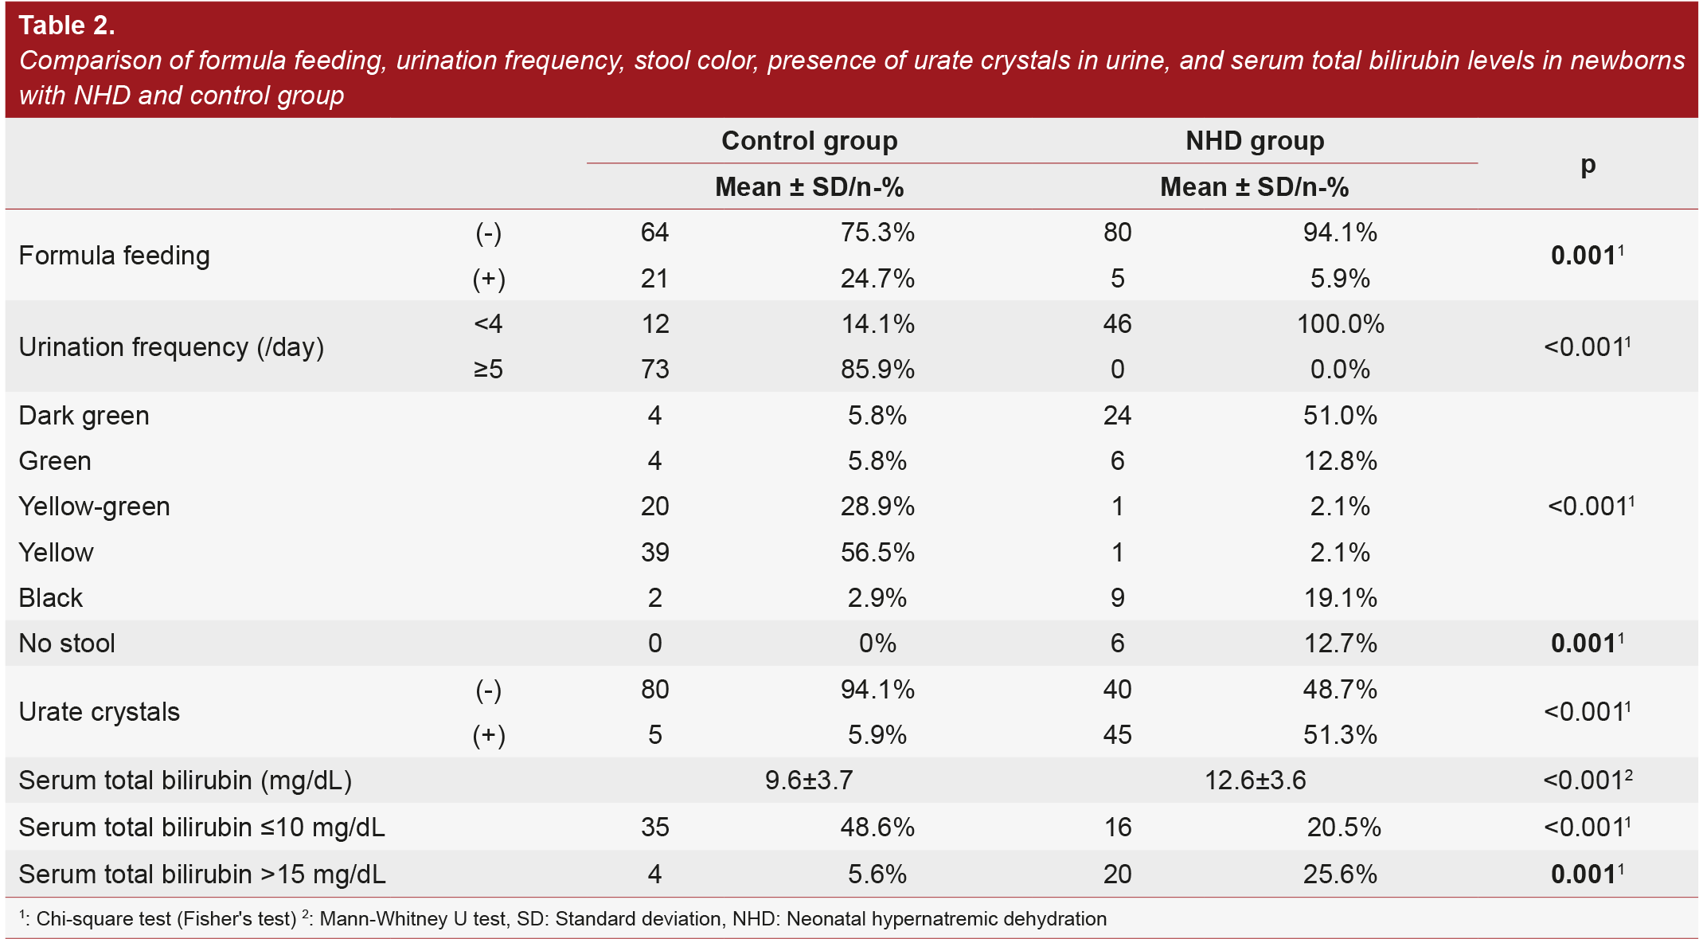The width and height of the screenshot is (1699, 939).
Task: Click the "Serum total bilirubin >15 mg/dL" label
Action: click(x=201, y=874)
